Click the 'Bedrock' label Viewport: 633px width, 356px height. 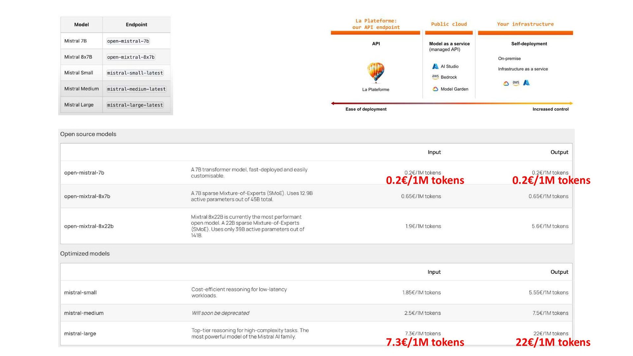coord(449,77)
